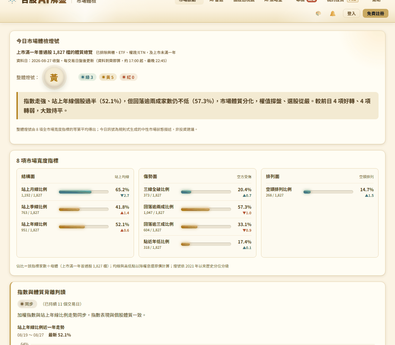
Task: Click the 空頭排列 label in 排列面 header
Action: 366,177
